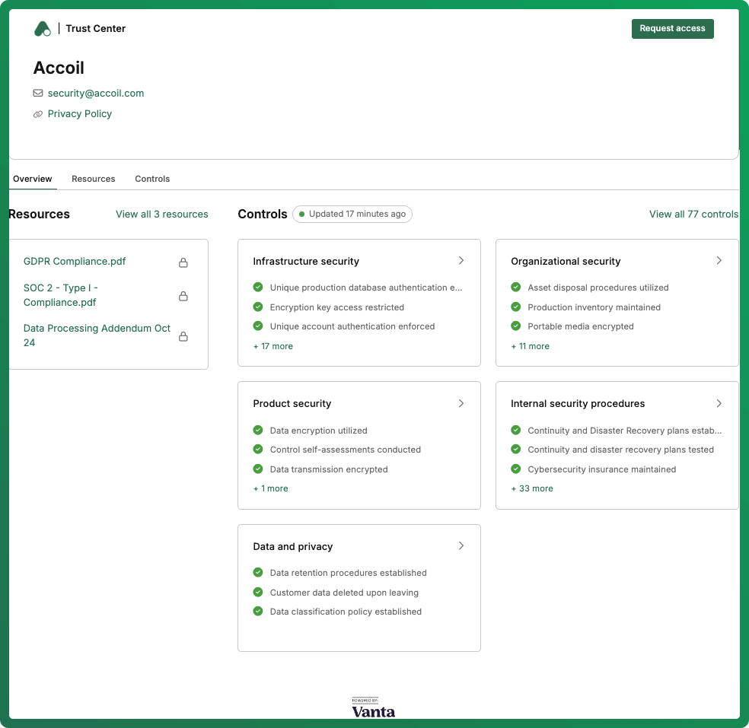Open Data Processing Addendum Oct 24
The height and width of the screenshot is (728, 749).
(97, 335)
